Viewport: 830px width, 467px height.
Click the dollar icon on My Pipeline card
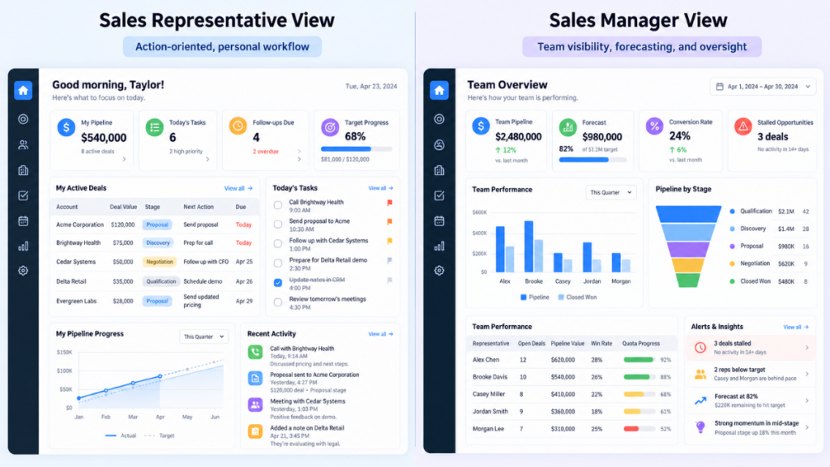pos(66,127)
